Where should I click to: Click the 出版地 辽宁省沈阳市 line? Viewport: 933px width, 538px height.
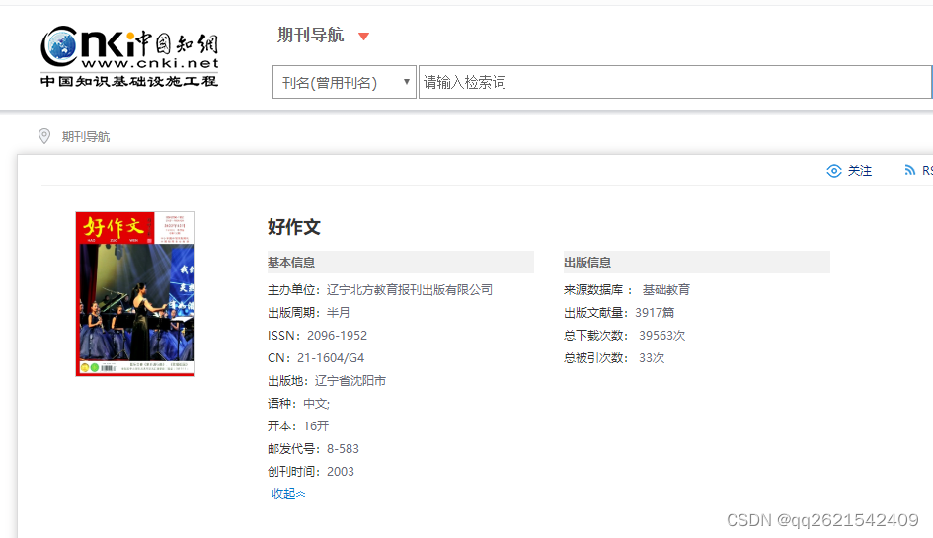(x=327, y=380)
